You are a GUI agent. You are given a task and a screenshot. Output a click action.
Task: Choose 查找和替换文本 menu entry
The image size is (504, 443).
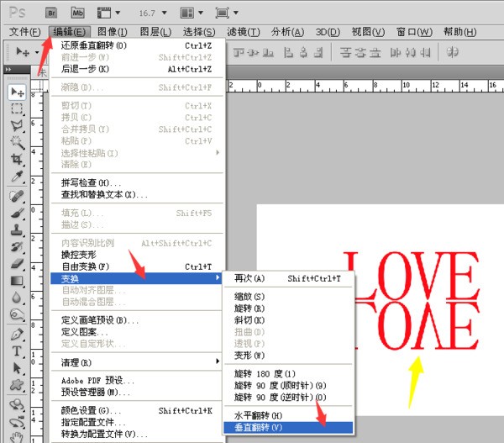(x=136, y=195)
